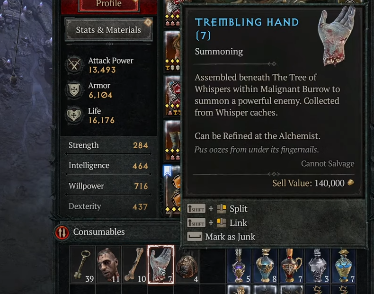Open the Stats & Materials panel
Image resolution: width=374 pixels, height=294 pixels.
tap(108, 30)
